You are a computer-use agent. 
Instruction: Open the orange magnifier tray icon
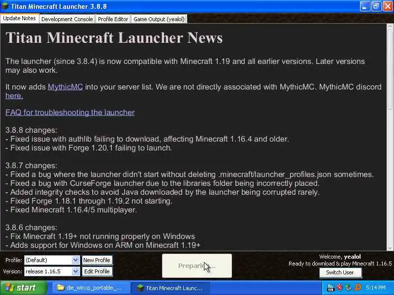[358, 288]
